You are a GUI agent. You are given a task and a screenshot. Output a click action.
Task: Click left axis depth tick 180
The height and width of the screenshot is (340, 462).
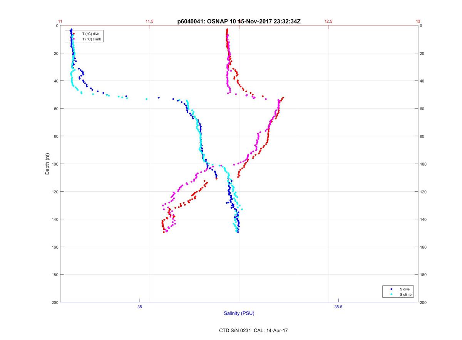click(55, 275)
